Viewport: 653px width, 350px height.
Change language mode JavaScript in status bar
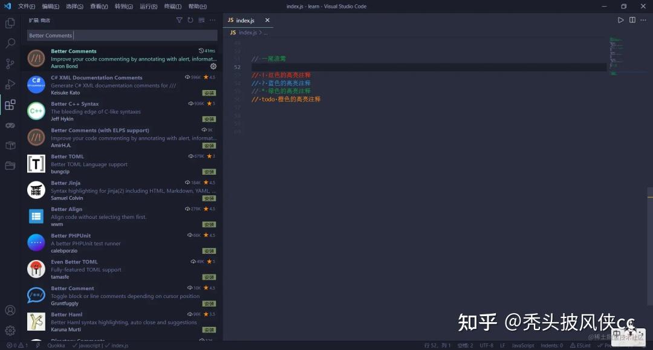tap(522, 345)
